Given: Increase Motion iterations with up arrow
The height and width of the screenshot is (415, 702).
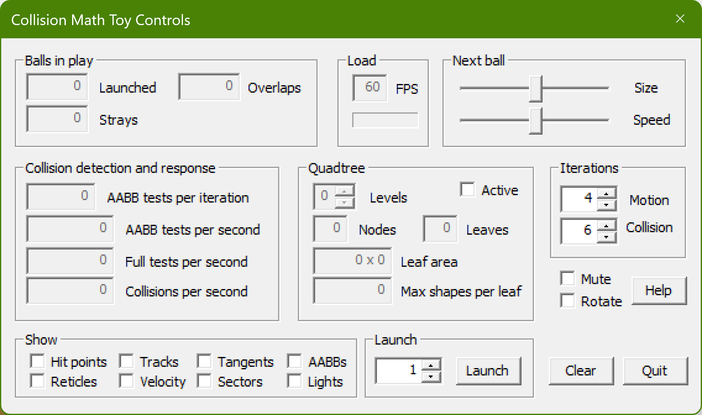Looking at the screenshot, I should click(606, 193).
